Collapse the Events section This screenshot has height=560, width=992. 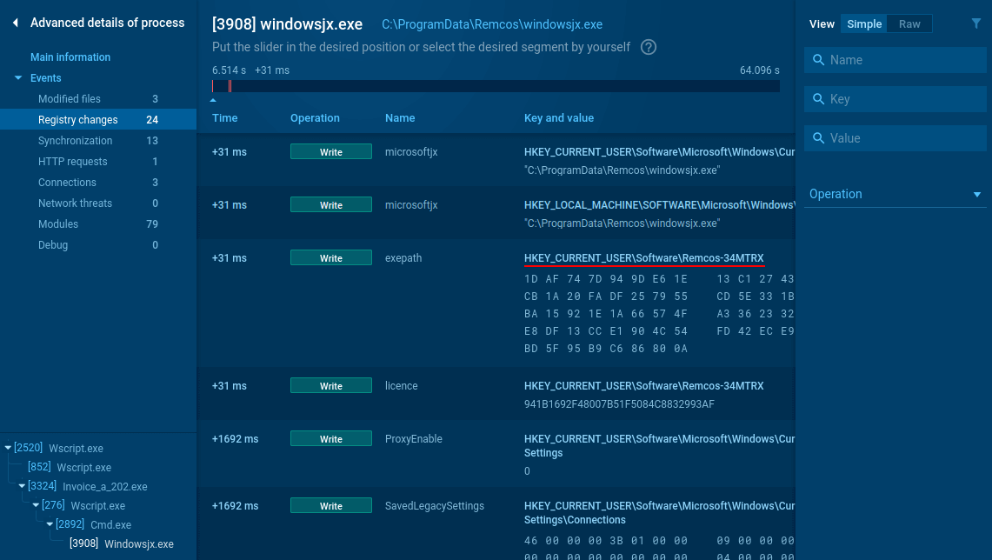[x=18, y=78]
